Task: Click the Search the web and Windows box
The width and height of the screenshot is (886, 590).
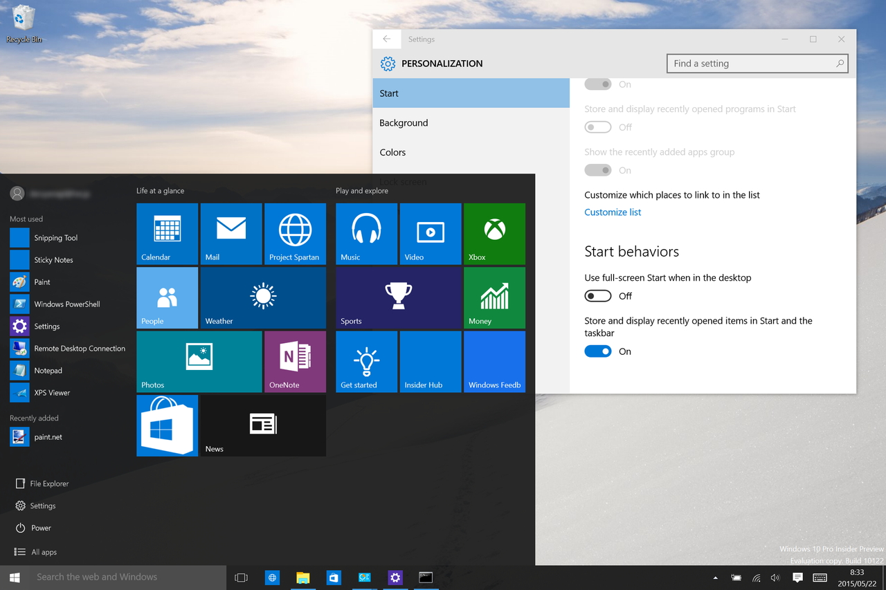Action: (128, 578)
